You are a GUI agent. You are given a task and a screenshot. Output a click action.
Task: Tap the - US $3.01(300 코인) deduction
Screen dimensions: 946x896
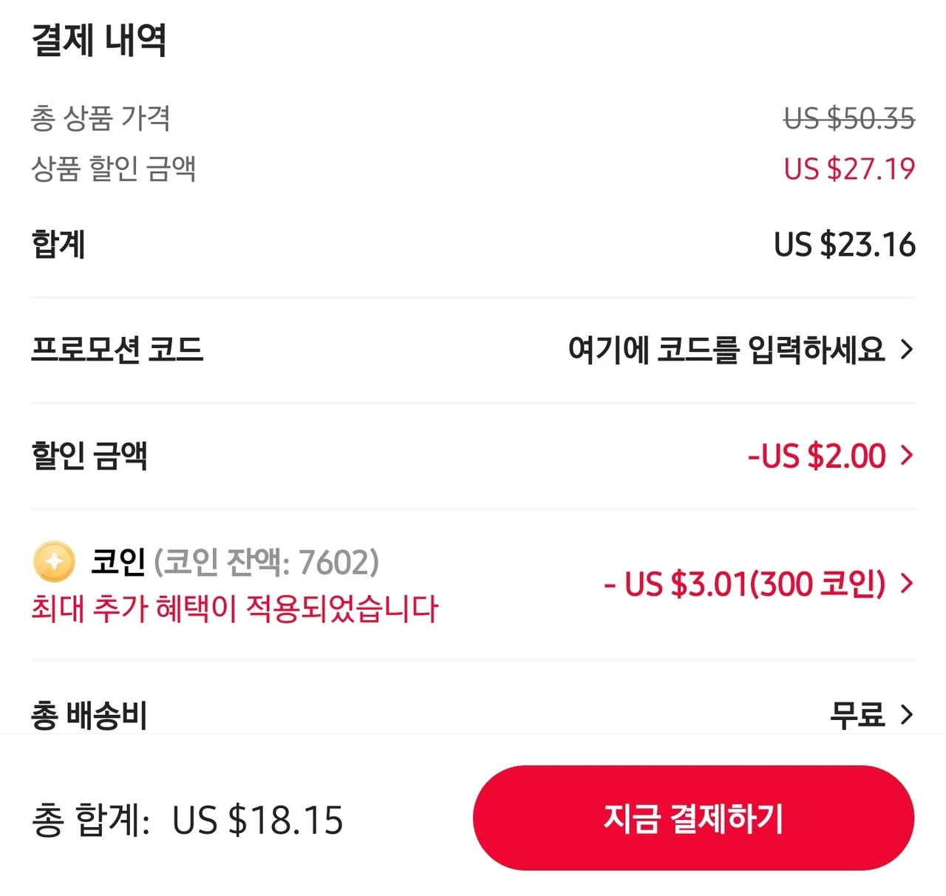(744, 584)
